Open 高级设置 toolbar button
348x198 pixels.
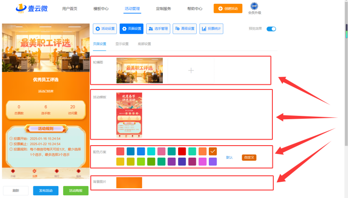click(x=185, y=29)
